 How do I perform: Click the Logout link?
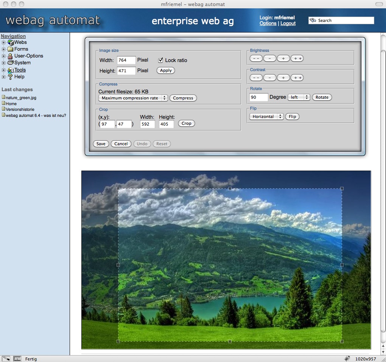[288, 23]
